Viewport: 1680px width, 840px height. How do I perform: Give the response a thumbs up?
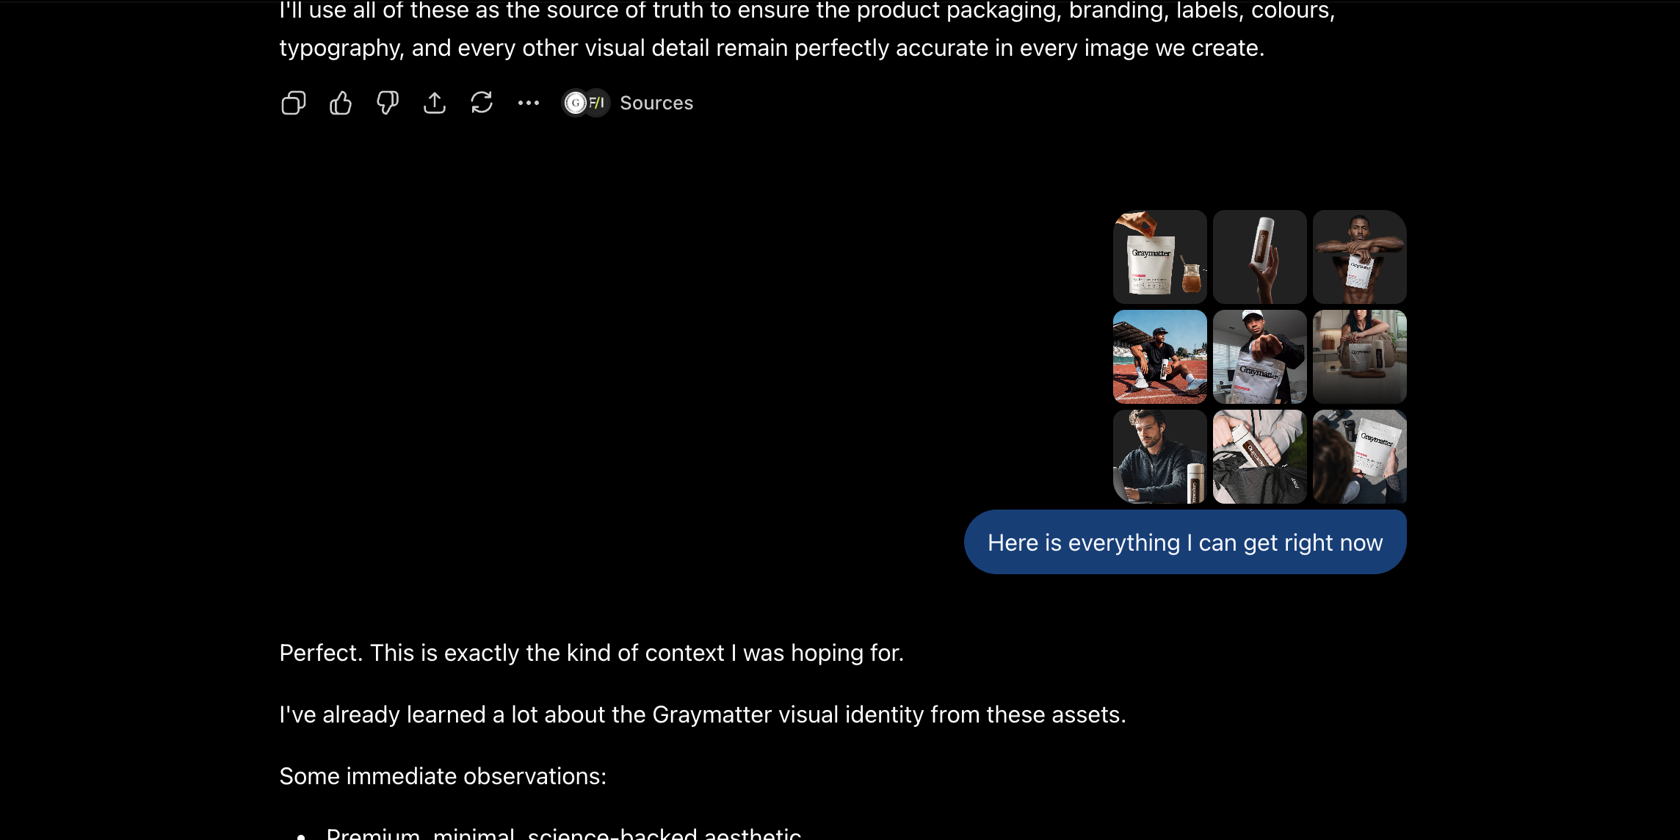click(340, 103)
